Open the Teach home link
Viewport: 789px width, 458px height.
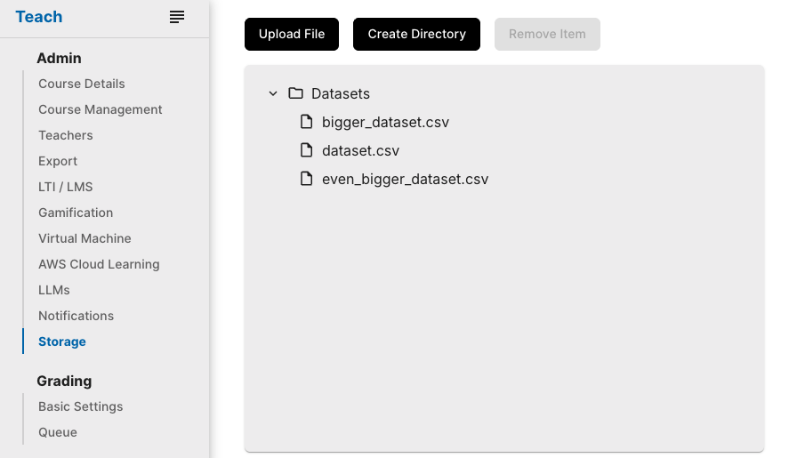pos(39,17)
